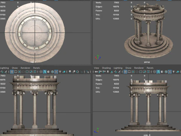Open Renderer menu of front view panel

point(25,68)
